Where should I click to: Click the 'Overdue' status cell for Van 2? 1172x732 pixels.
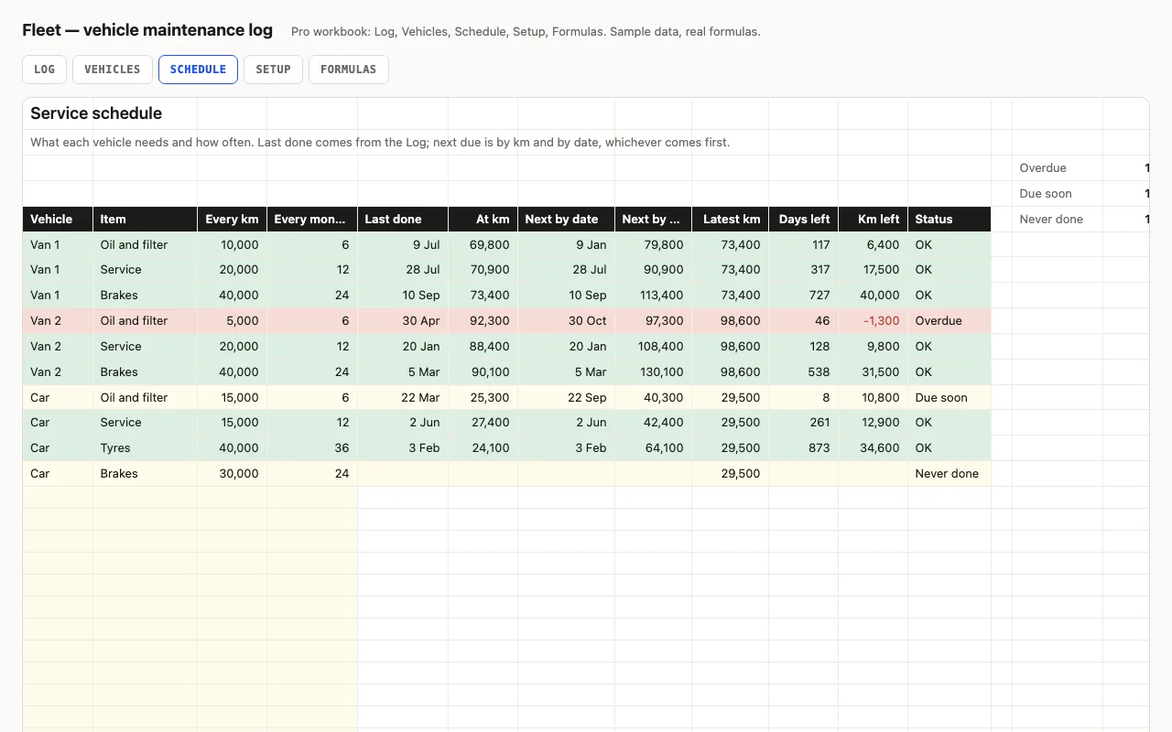[x=950, y=321]
